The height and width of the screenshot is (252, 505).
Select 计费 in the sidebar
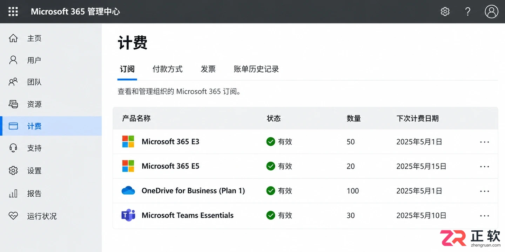pyautogui.click(x=51, y=126)
